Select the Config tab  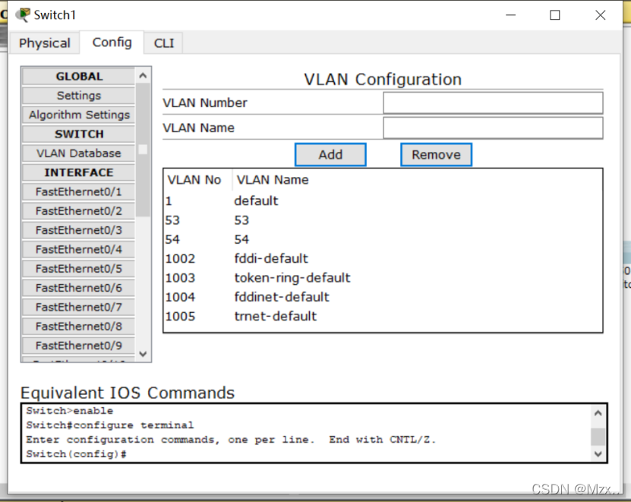(x=112, y=43)
